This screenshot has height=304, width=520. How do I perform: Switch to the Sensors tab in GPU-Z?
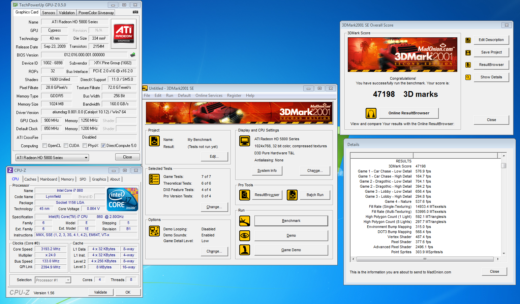[49, 13]
